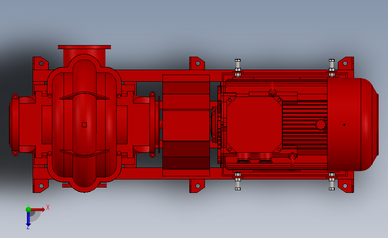Select the round plug on the motor fins
Screen dimensions: 388x238
click(x=321, y=125)
